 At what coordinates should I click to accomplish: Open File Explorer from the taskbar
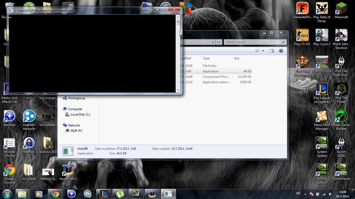22,194
